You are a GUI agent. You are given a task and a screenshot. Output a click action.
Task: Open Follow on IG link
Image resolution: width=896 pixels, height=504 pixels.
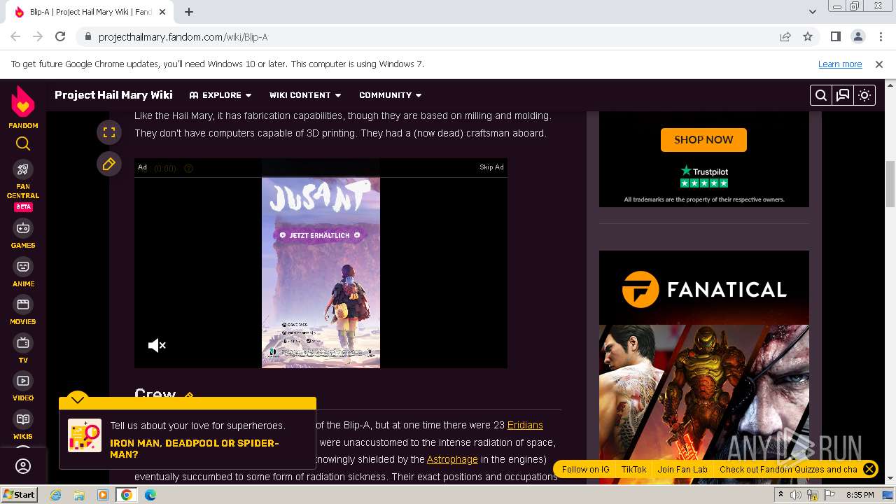[x=586, y=469]
